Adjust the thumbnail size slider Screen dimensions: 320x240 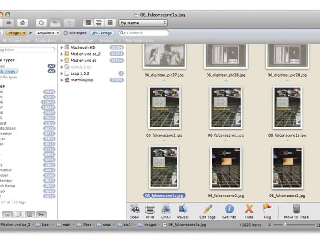tap(285, 225)
